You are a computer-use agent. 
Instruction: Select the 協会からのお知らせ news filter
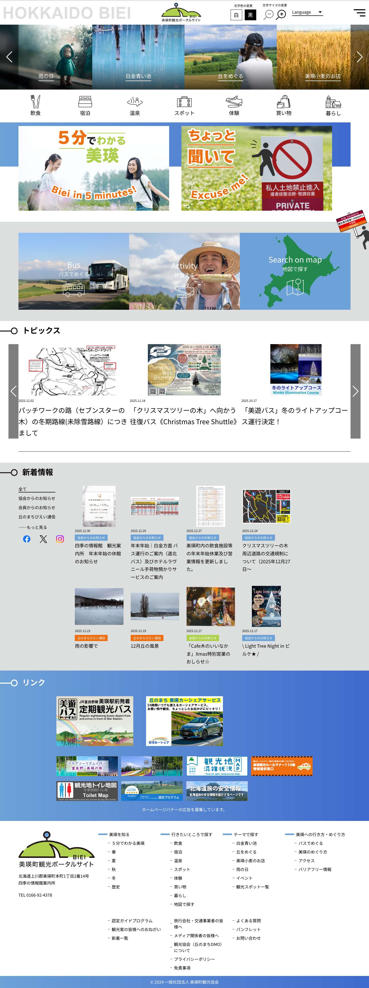coord(37,498)
